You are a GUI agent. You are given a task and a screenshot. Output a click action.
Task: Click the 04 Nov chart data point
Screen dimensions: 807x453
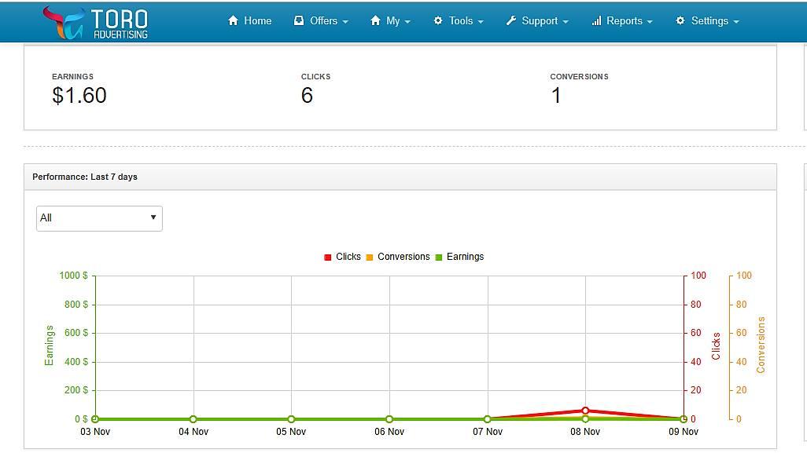pos(193,419)
